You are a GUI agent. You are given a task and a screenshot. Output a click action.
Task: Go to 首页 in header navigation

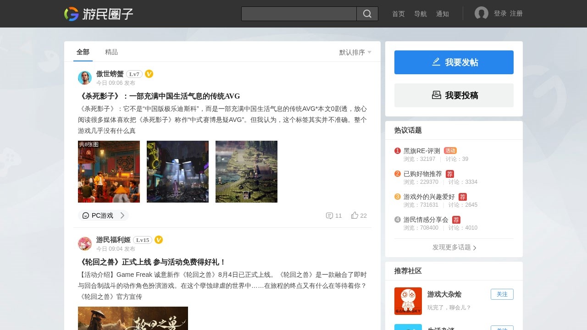pos(399,14)
